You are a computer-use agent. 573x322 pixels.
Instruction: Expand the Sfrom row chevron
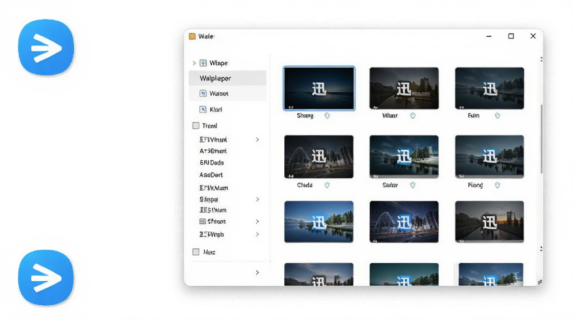click(x=257, y=221)
